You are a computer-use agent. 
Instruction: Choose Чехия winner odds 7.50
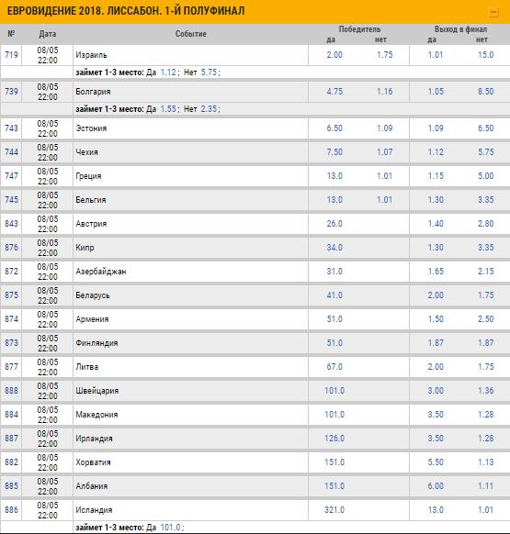tap(334, 152)
